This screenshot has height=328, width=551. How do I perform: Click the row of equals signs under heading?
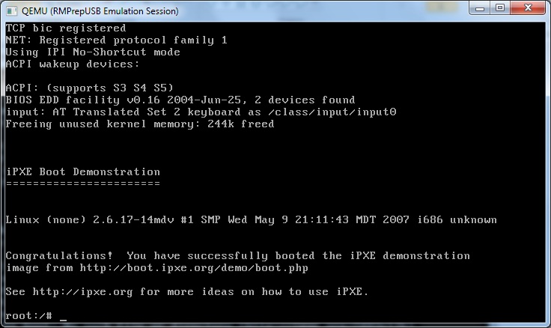tap(83, 183)
